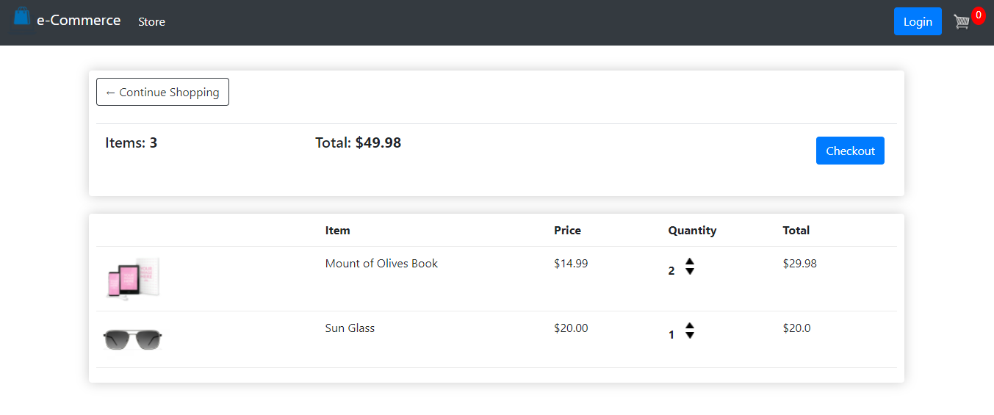This screenshot has height=415, width=994.
Task: Click the Sun Glass product image
Action: pyautogui.click(x=133, y=339)
